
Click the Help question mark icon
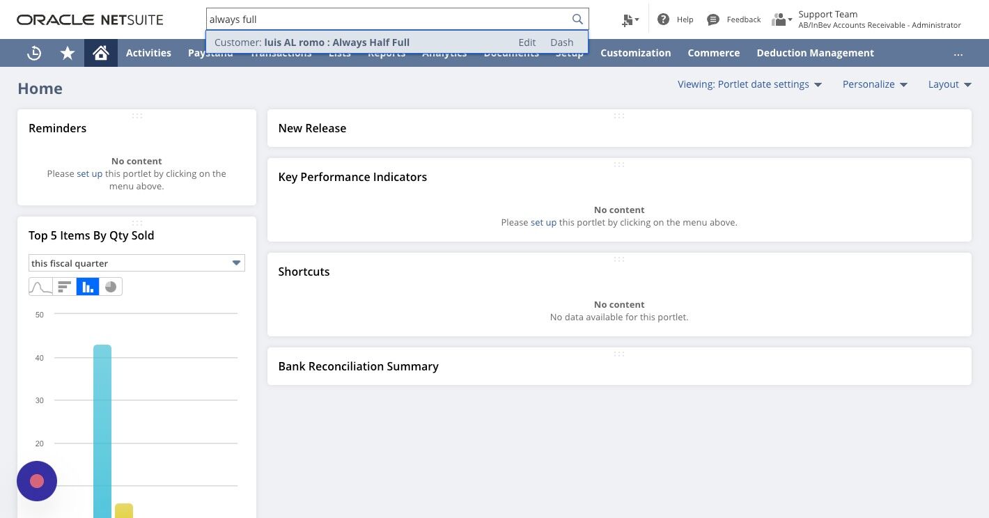663,19
